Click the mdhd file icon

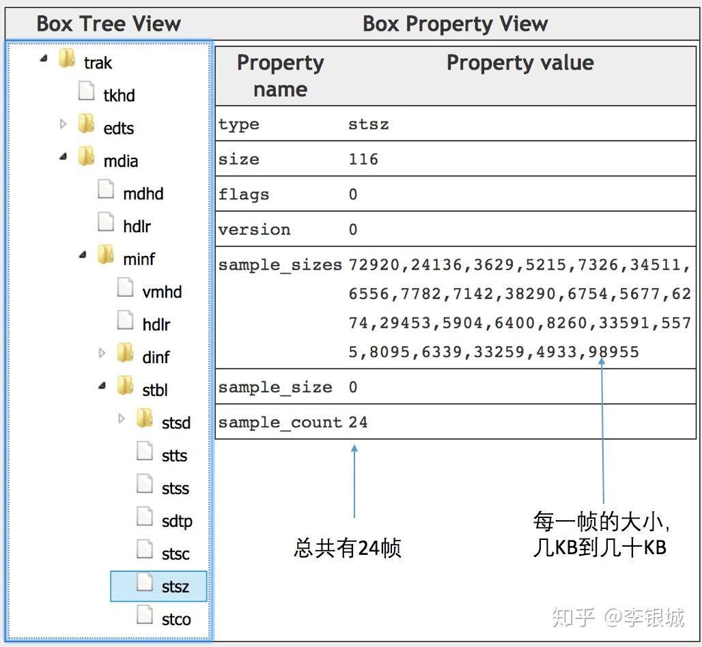point(106,190)
